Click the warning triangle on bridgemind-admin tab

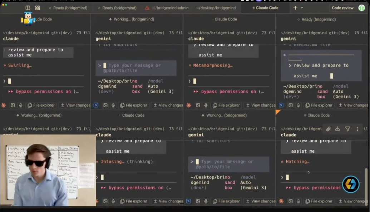coord(147,8)
